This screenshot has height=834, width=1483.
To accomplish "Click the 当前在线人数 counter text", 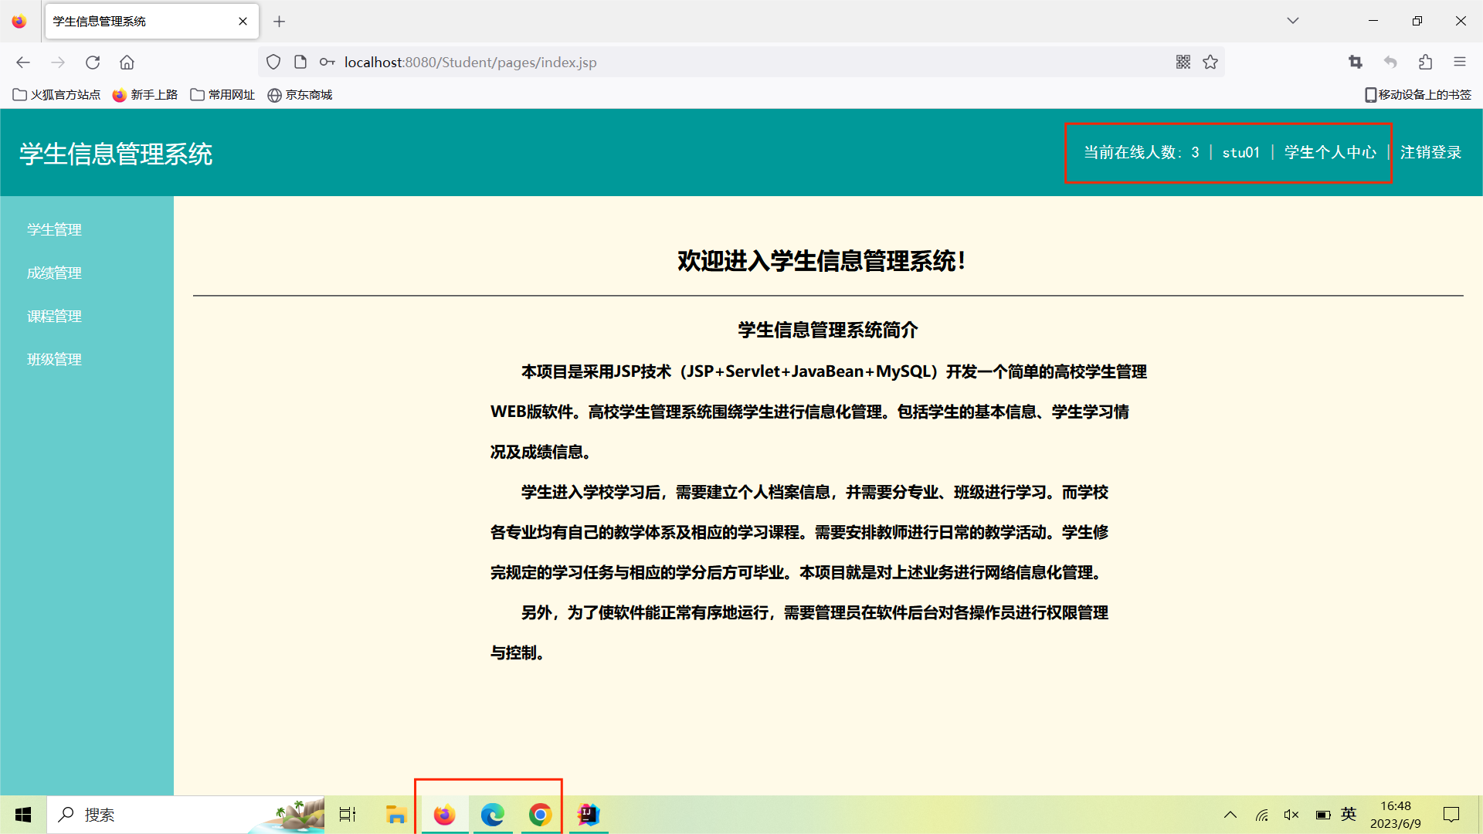I will 1141,153.
